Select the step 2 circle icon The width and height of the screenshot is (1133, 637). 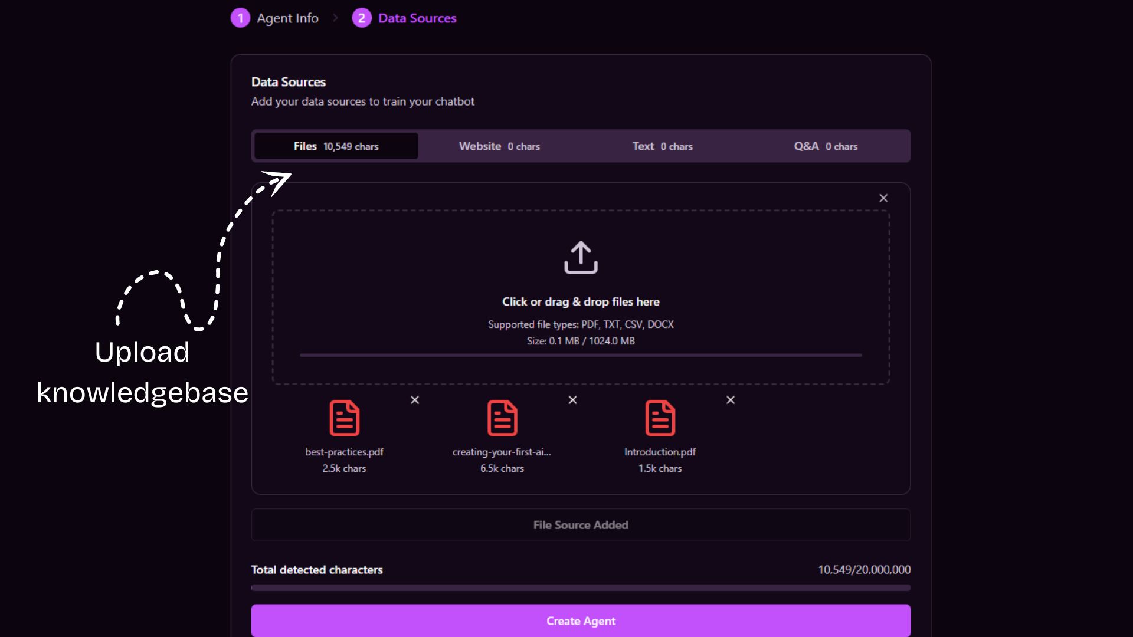click(x=362, y=18)
